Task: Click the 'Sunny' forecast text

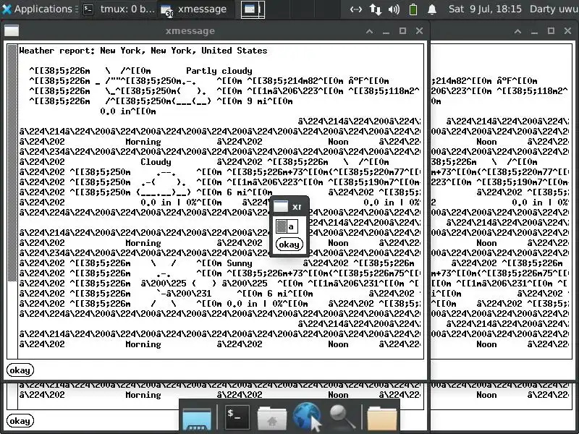Action: (240, 263)
